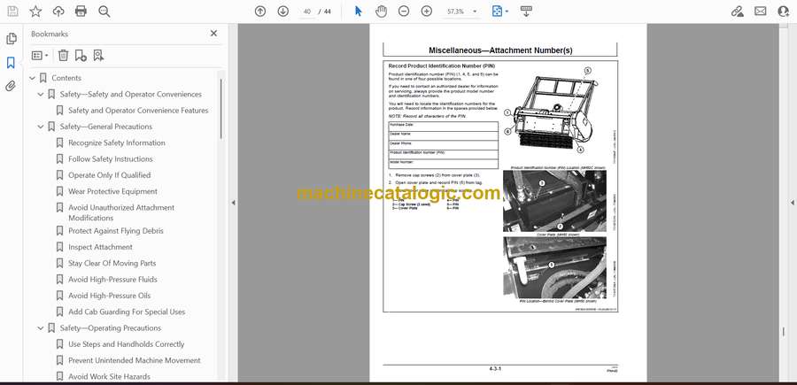Click the PIN behind cover plate photo
Image resolution: width=797 pixels, height=385 pixels.
pos(554,267)
